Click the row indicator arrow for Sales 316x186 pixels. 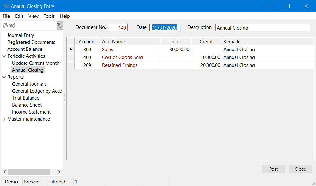point(71,50)
